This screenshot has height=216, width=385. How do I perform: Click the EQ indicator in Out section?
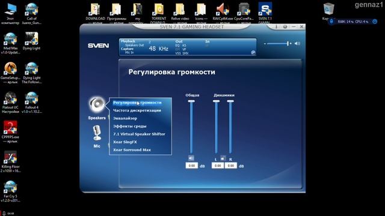[x=177, y=46]
